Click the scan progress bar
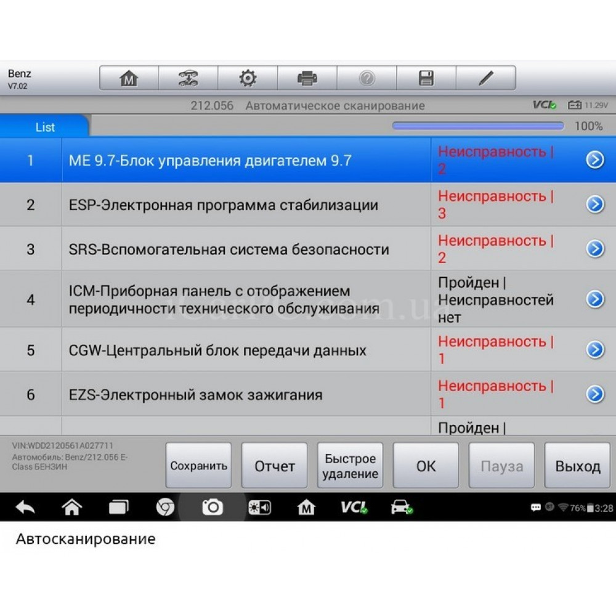 click(478, 126)
